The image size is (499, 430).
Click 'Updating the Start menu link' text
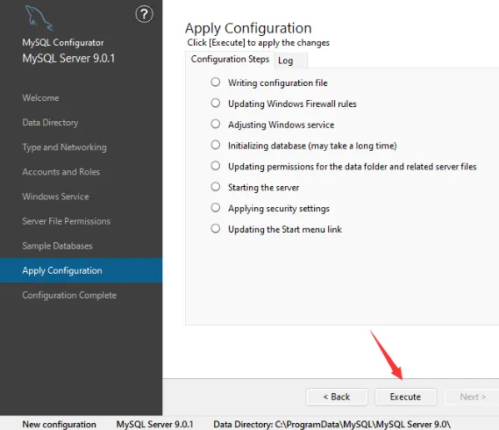click(285, 229)
